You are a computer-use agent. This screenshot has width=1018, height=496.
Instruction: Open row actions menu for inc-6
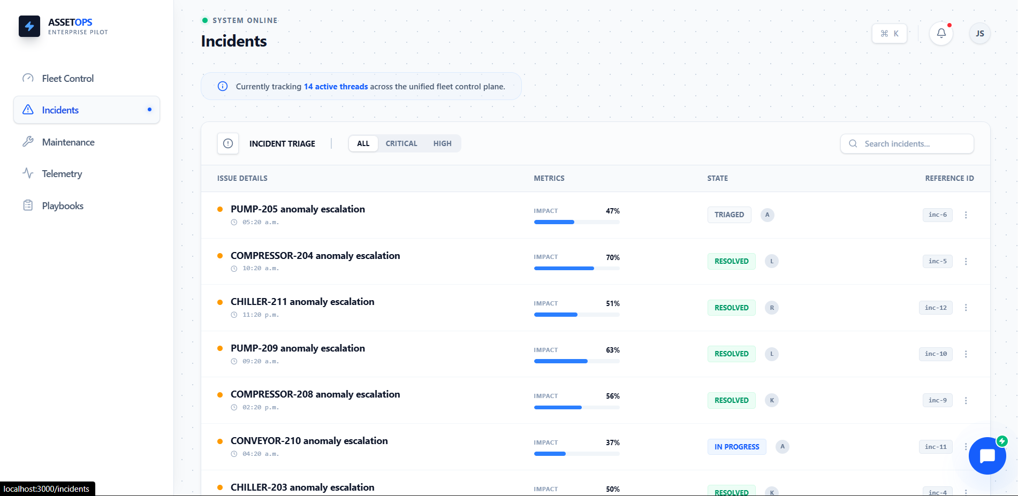pyautogui.click(x=966, y=215)
